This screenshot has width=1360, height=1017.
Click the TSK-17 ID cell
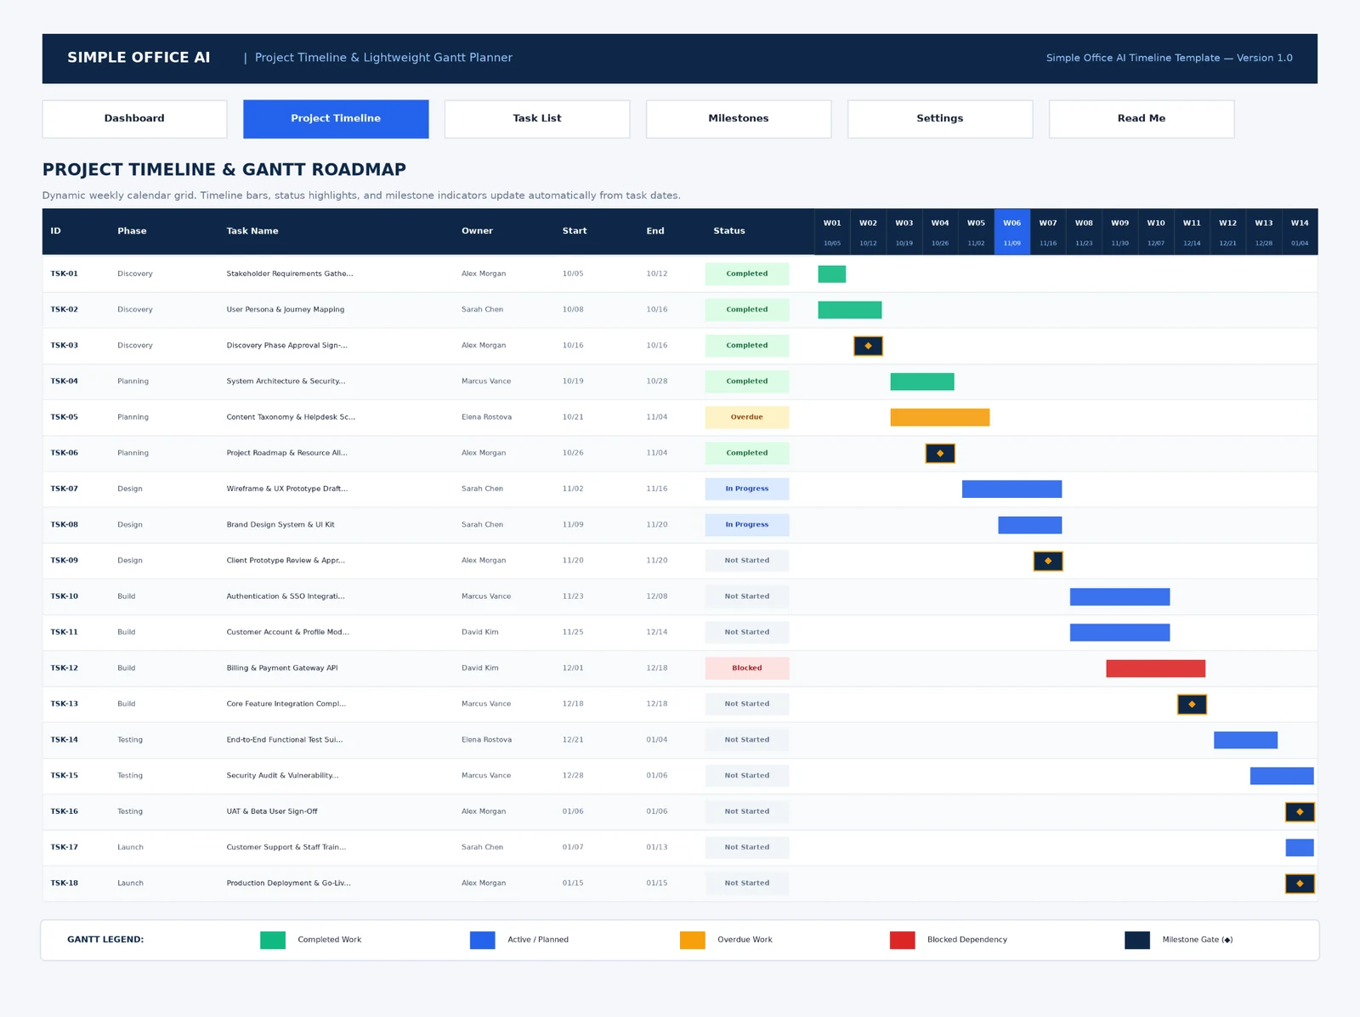[x=64, y=847]
